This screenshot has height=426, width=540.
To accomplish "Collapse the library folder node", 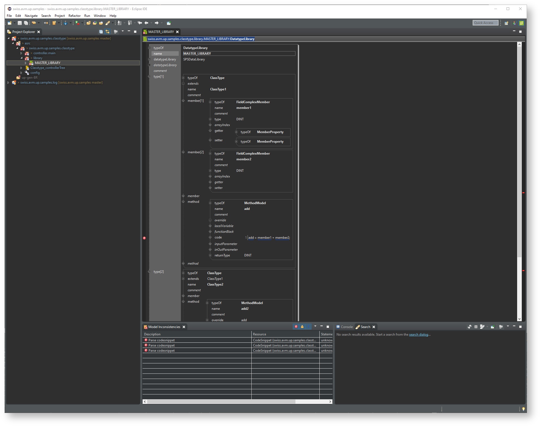I will tap(21, 58).
